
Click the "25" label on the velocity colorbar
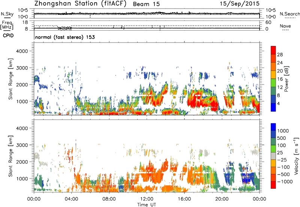pos(280,152)
